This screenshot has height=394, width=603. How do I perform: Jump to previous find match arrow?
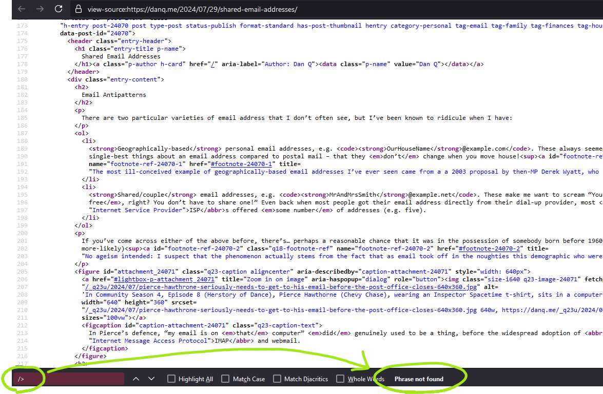click(136, 379)
